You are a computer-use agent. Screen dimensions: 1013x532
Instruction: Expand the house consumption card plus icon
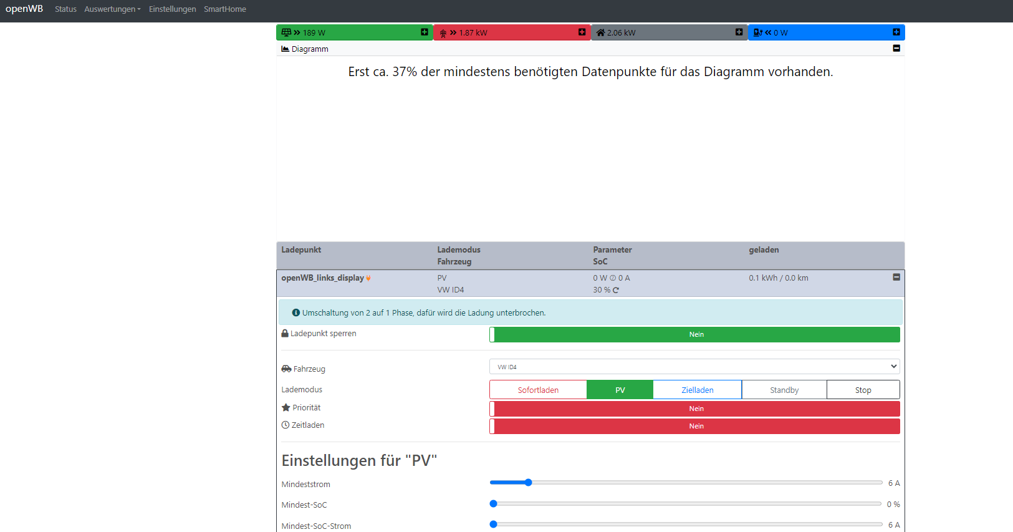coord(739,32)
